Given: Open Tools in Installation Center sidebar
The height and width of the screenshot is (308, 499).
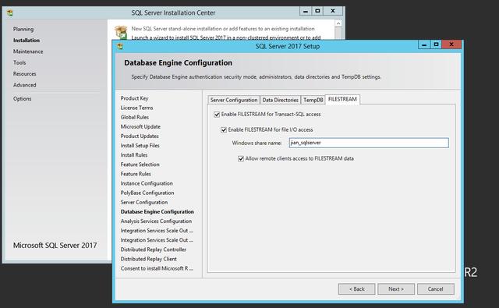Looking at the screenshot, I should point(19,62).
